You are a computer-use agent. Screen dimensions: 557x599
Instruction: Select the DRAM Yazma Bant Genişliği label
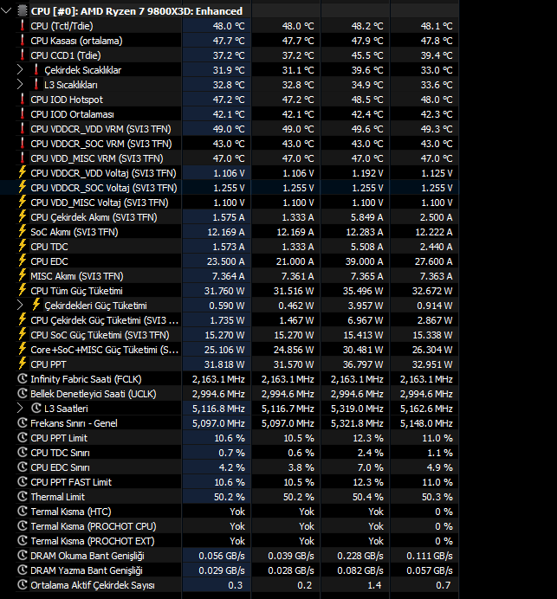pos(87,570)
